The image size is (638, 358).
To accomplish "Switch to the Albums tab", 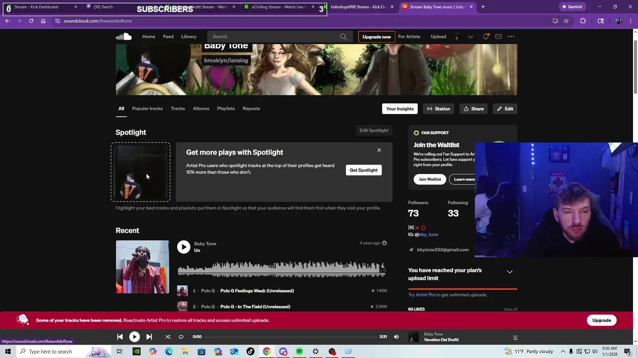I will 201,108.
